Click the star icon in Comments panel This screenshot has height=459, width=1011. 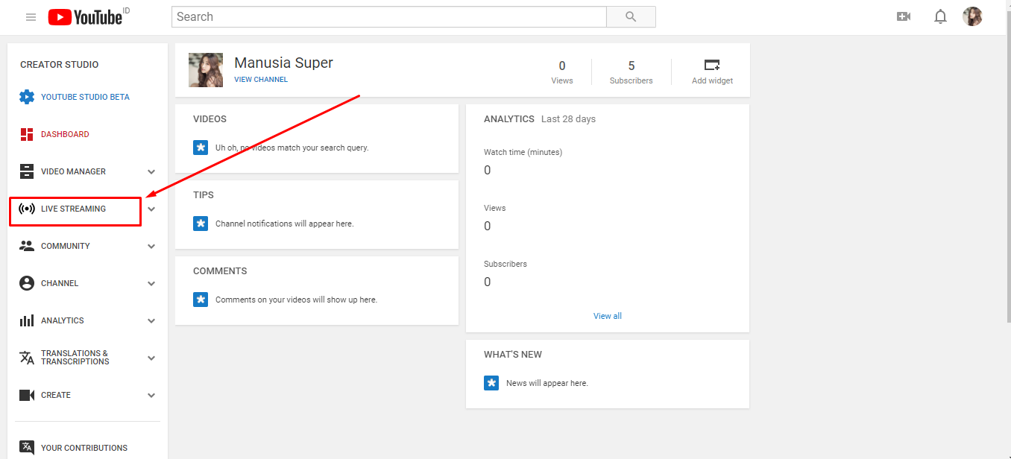coord(201,300)
